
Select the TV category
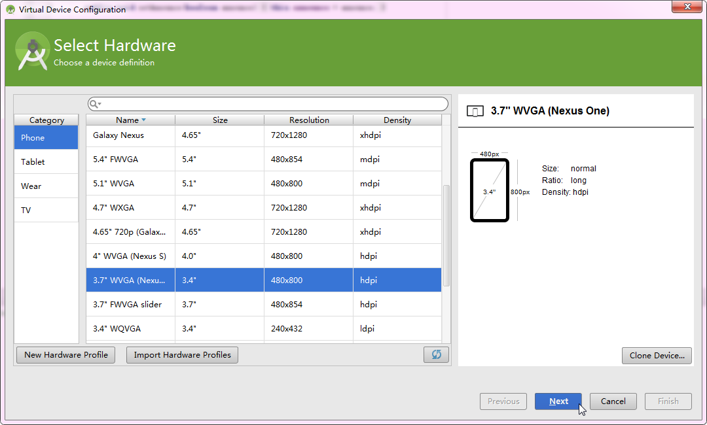(x=46, y=211)
